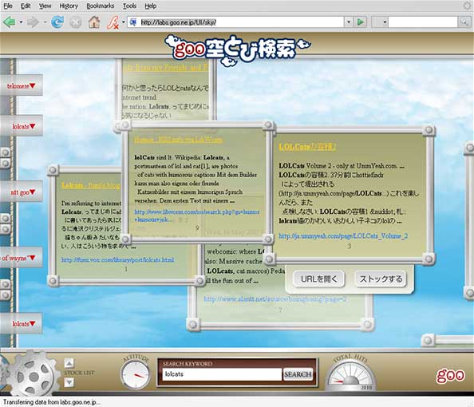474x407 pixels.
Task: Click the site favicon in the address bar
Action: pos(133,22)
